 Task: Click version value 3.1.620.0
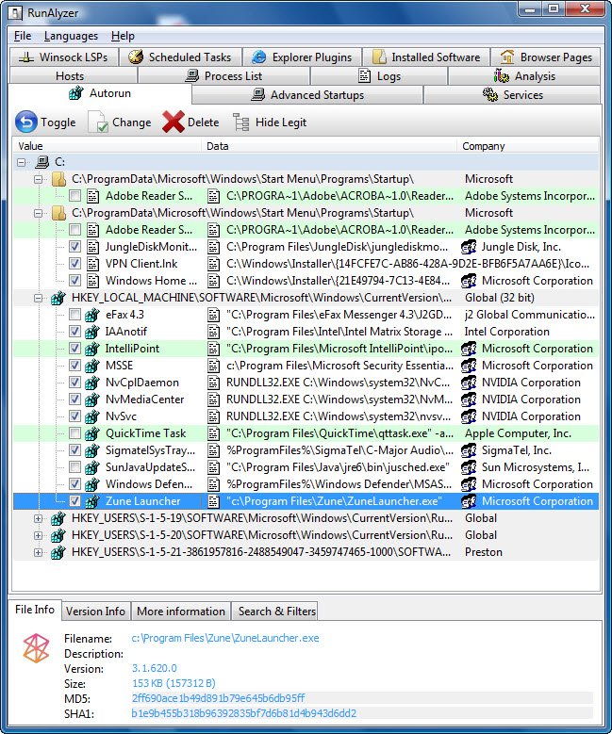click(154, 668)
